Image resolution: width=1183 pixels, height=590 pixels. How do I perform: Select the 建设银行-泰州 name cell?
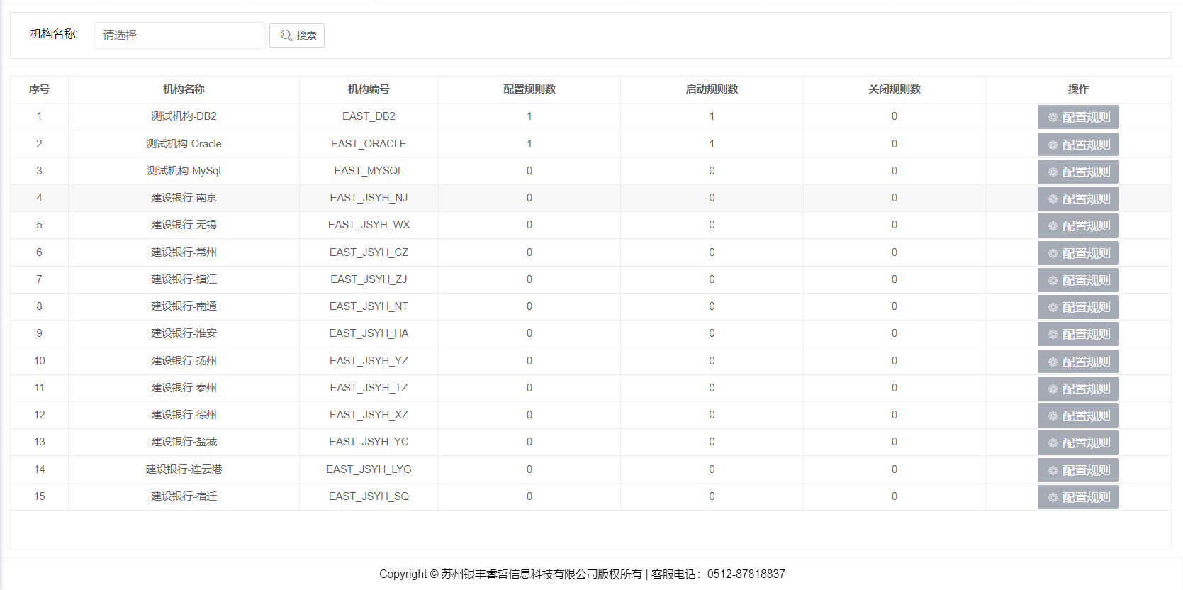click(x=184, y=388)
